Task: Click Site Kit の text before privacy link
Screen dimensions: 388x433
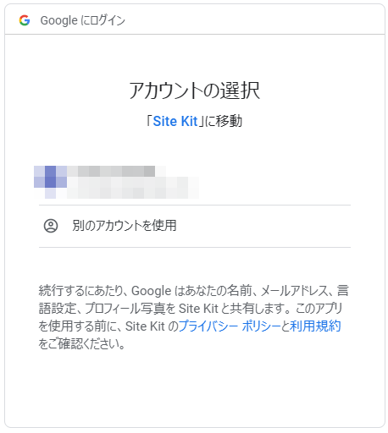Action: [x=152, y=326]
